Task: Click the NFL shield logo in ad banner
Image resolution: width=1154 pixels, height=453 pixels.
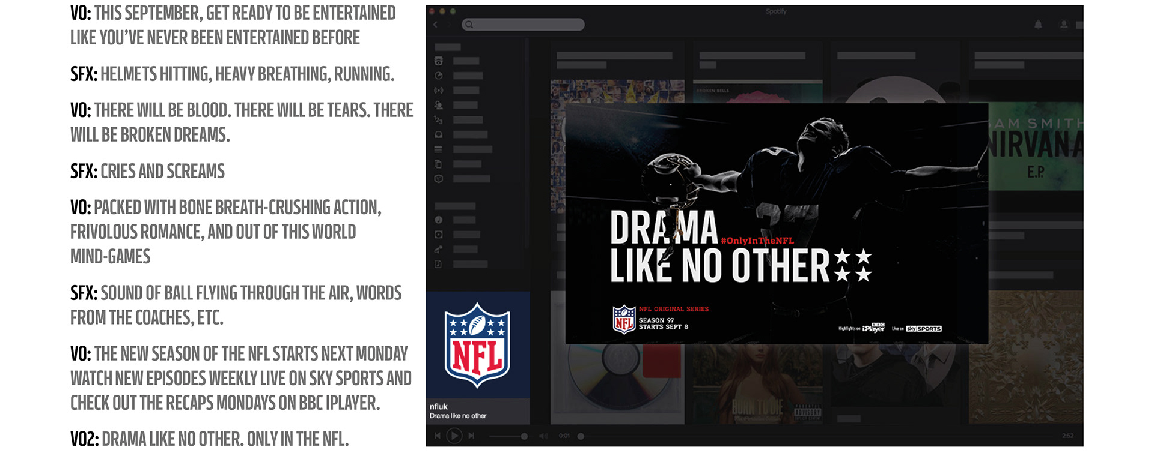Action: (624, 319)
